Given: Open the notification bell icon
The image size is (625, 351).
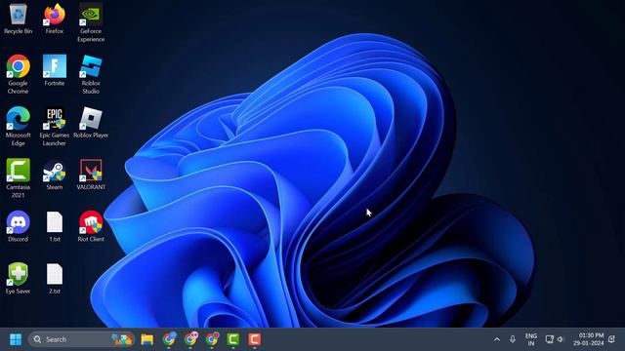Looking at the screenshot, I should [612, 339].
